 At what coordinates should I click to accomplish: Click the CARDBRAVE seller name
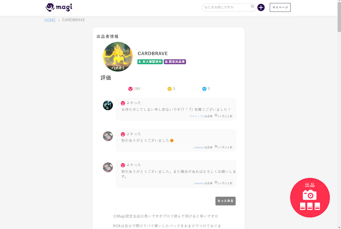153,53
